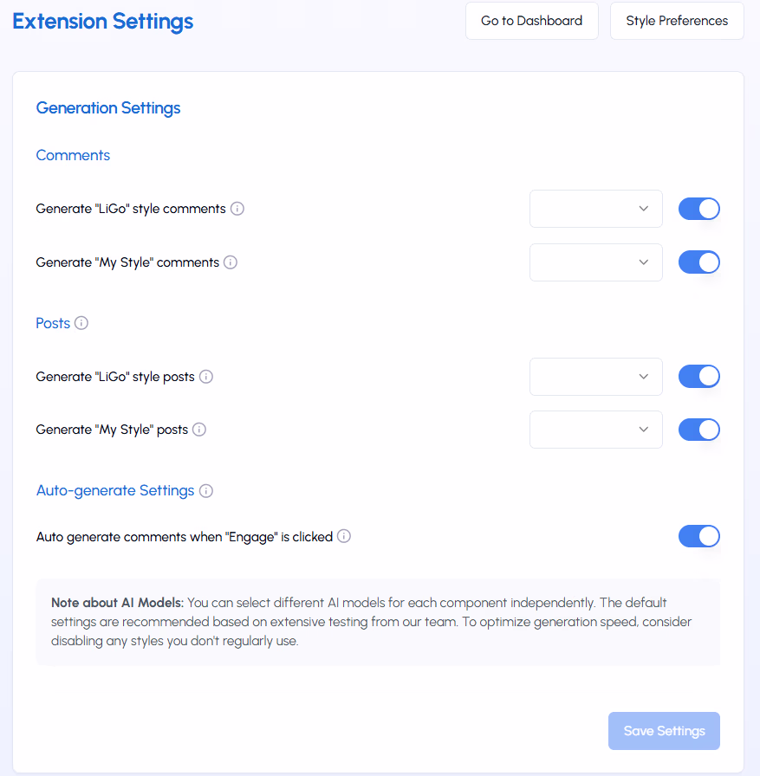This screenshot has height=776, width=760.
Task: Click info icon next to Posts heading
Action: (x=81, y=323)
